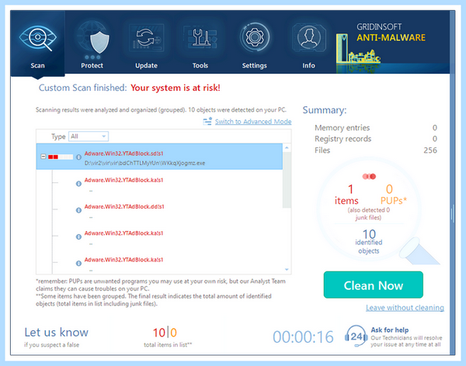Click info icon beside Adware.Win32.YTAdBlock.dd!s1

click(78, 210)
